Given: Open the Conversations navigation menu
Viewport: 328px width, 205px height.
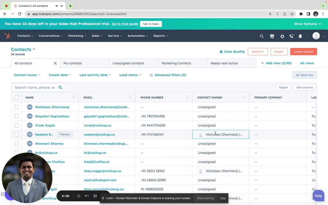Looking at the screenshot, I should pyautogui.click(x=51, y=36).
